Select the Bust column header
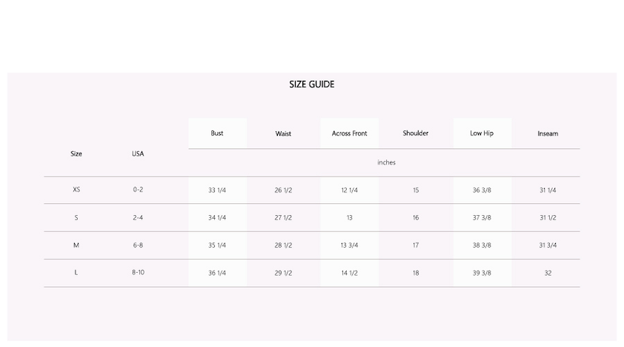The height and width of the screenshot is (347, 624). click(217, 133)
